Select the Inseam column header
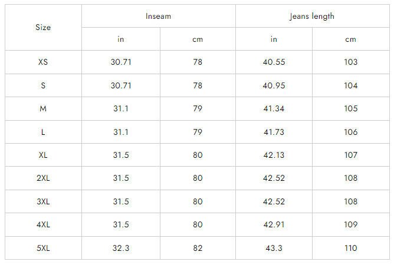 (158, 16)
